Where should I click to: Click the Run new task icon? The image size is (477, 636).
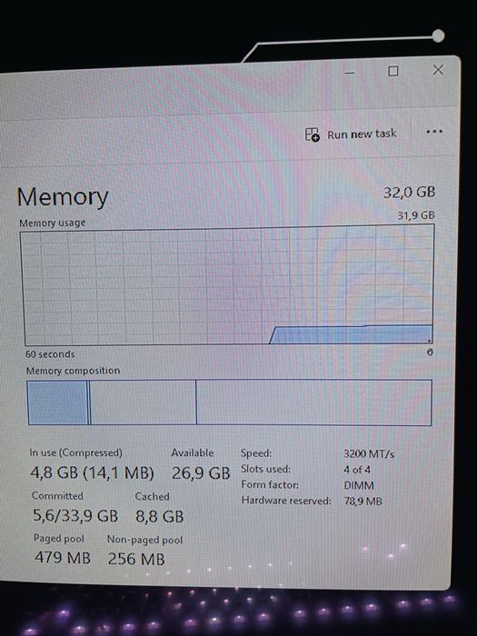[313, 134]
